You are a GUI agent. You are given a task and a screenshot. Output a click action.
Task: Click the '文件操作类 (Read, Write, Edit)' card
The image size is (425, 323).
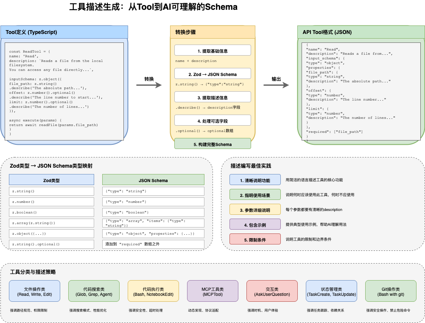(x=34, y=292)
